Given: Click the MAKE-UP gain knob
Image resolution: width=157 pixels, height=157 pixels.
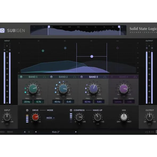Looking at the screenshot, I should tap(98, 117).
